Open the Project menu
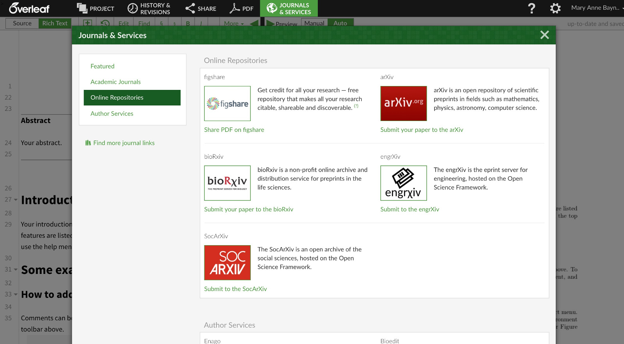624x344 pixels. point(96,8)
